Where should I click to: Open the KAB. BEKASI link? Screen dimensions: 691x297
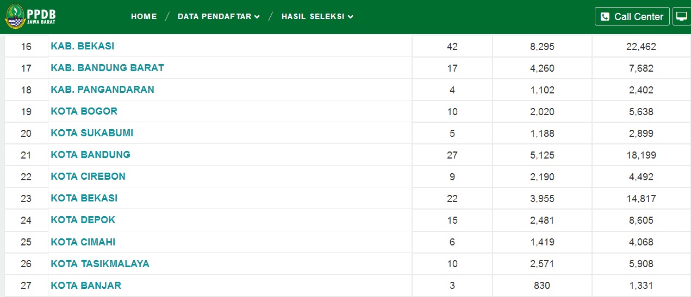point(83,46)
